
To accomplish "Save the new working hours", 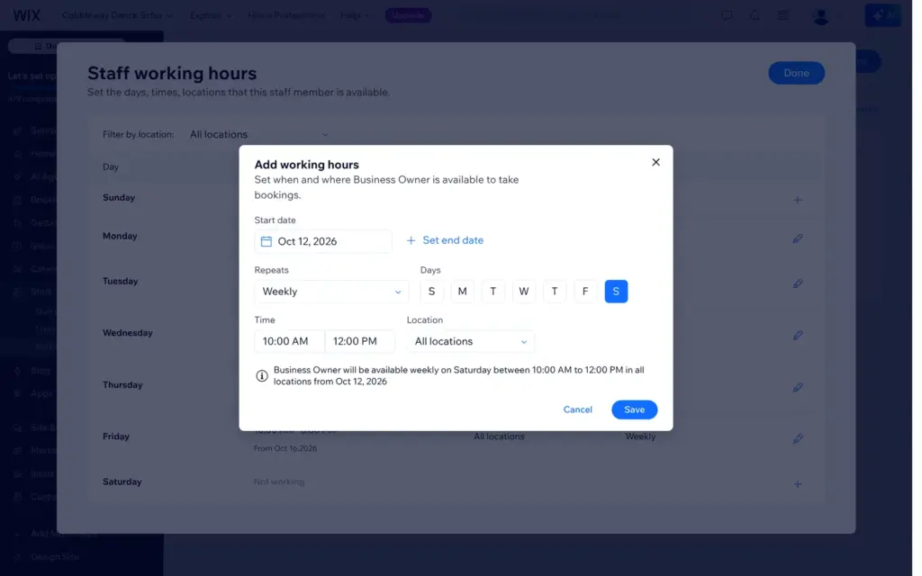I will pyautogui.click(x=634, y=409).
